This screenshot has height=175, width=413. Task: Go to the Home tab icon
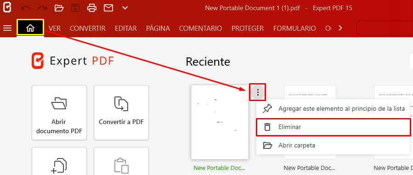(30, 28)
